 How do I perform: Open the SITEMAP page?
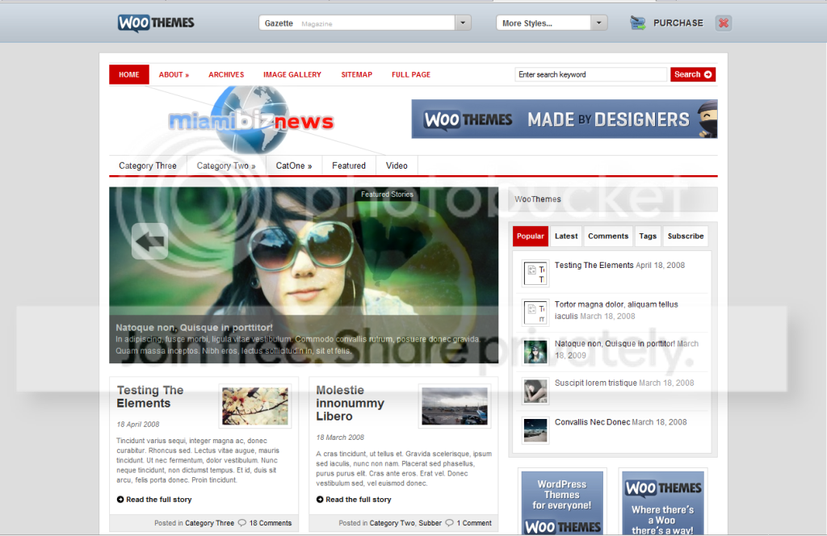click(x=356, y=74)
